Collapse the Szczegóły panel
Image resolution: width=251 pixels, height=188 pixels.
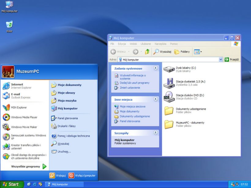click(x=155, y=133)
